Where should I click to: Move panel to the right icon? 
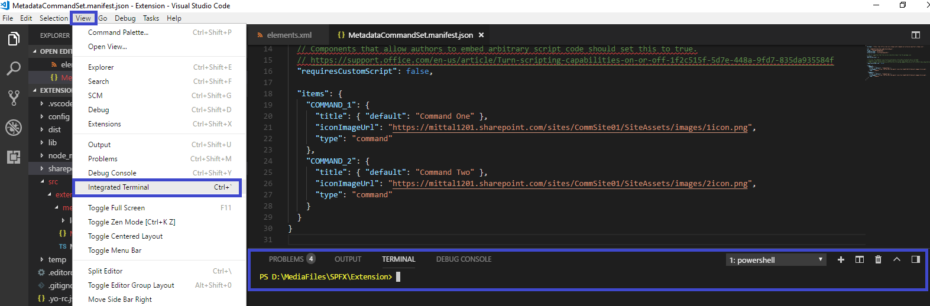916,260
